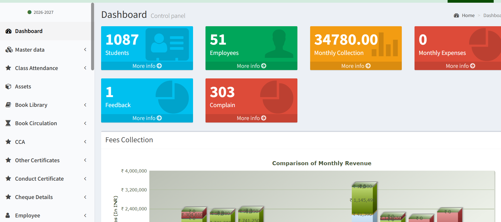Expand the CCA menu chevron

(x=85, y=142)
